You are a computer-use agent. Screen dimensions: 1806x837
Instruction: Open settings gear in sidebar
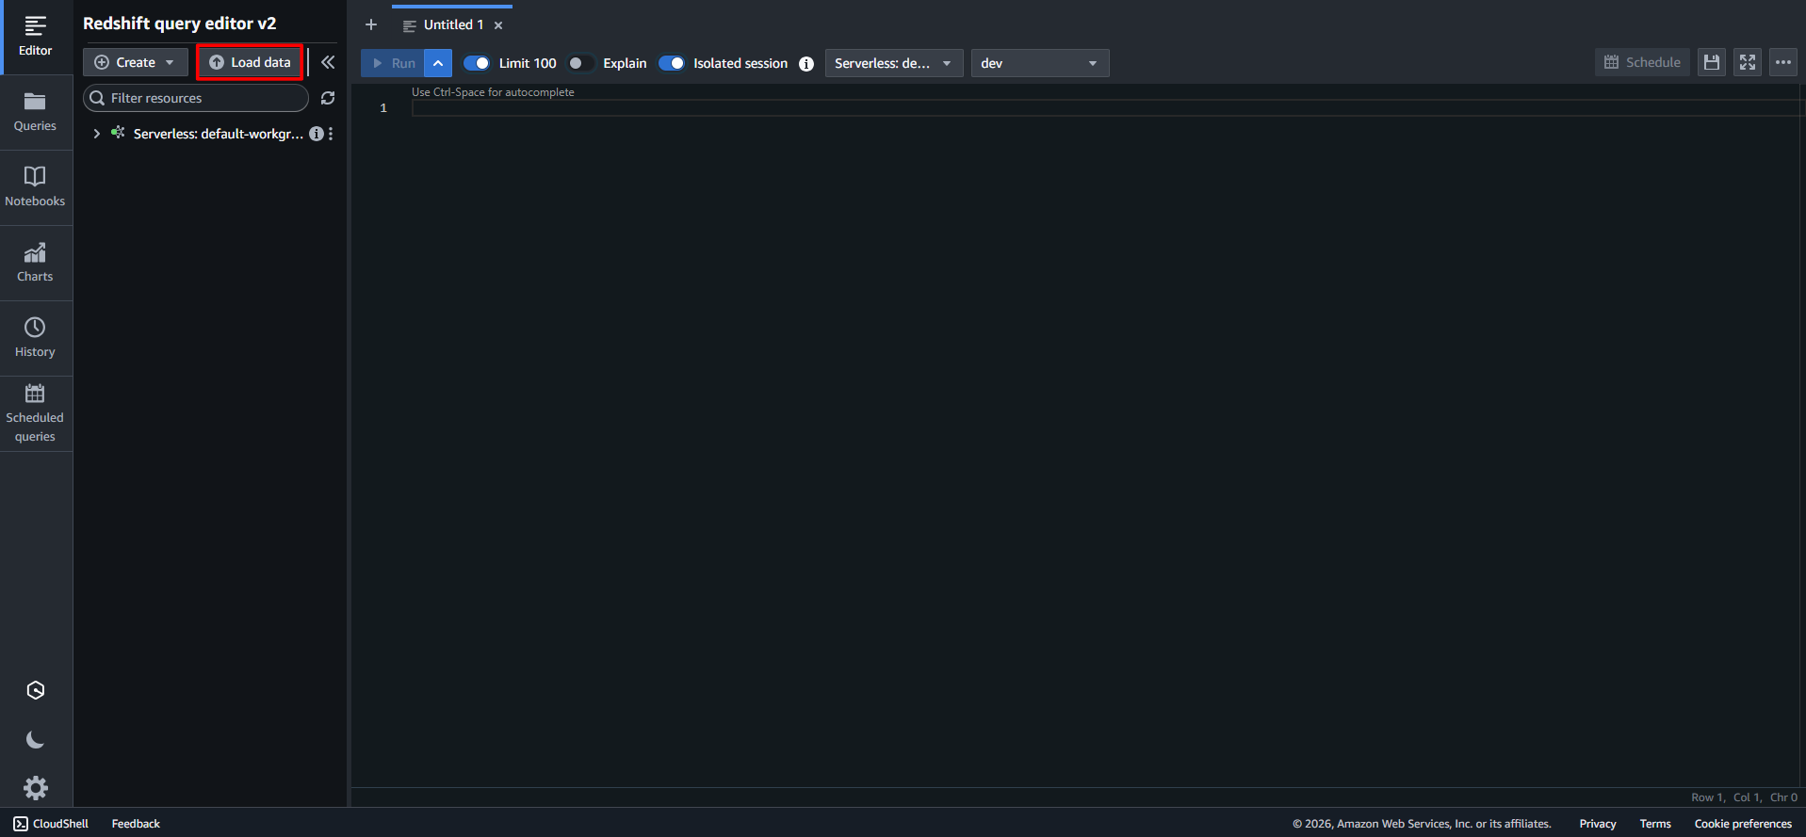[x=36, y=787]
